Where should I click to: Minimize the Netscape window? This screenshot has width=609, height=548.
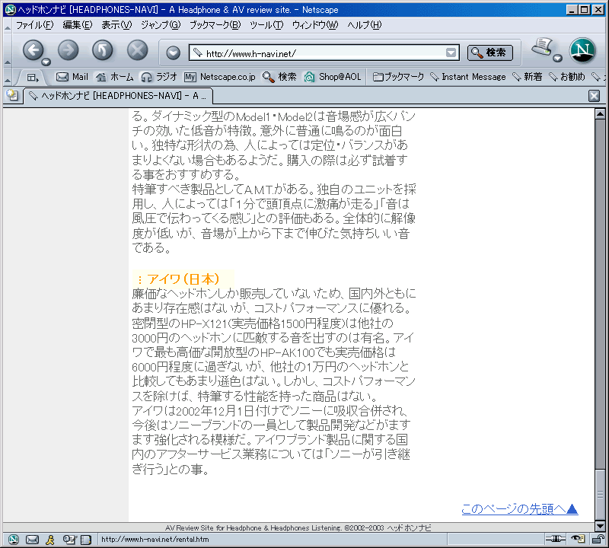[x=572, y=9]
